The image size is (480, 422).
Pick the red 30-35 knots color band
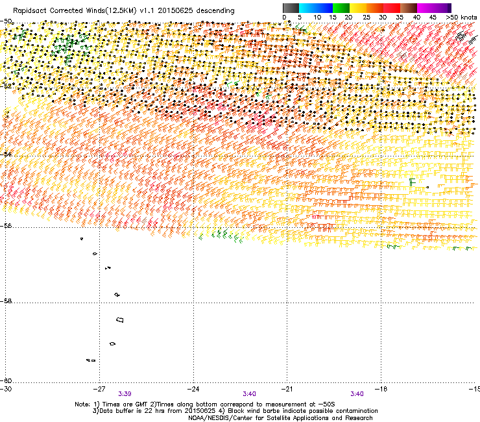tap(392, 8)
